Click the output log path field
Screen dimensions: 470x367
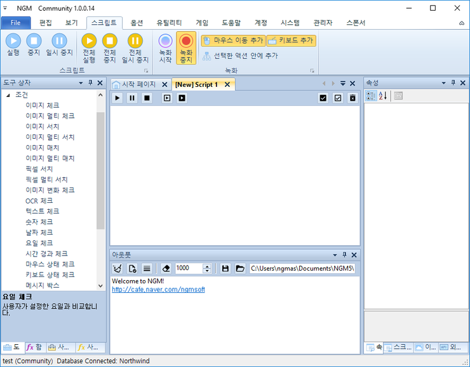tap(303, 268)
